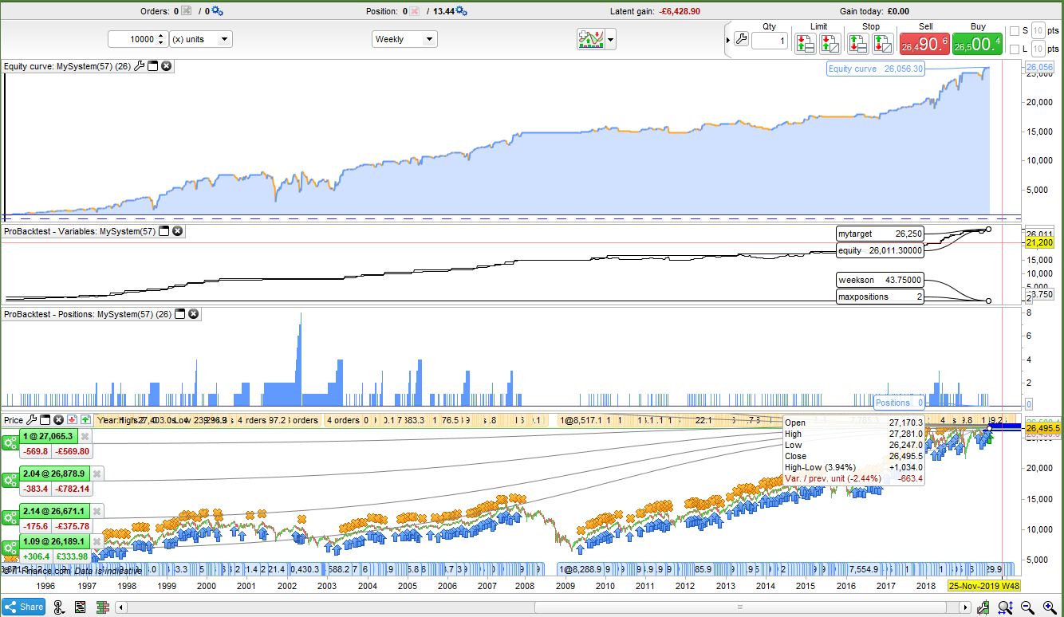
Task: Click the green Buy price button
Action: [x=977, y=44]
